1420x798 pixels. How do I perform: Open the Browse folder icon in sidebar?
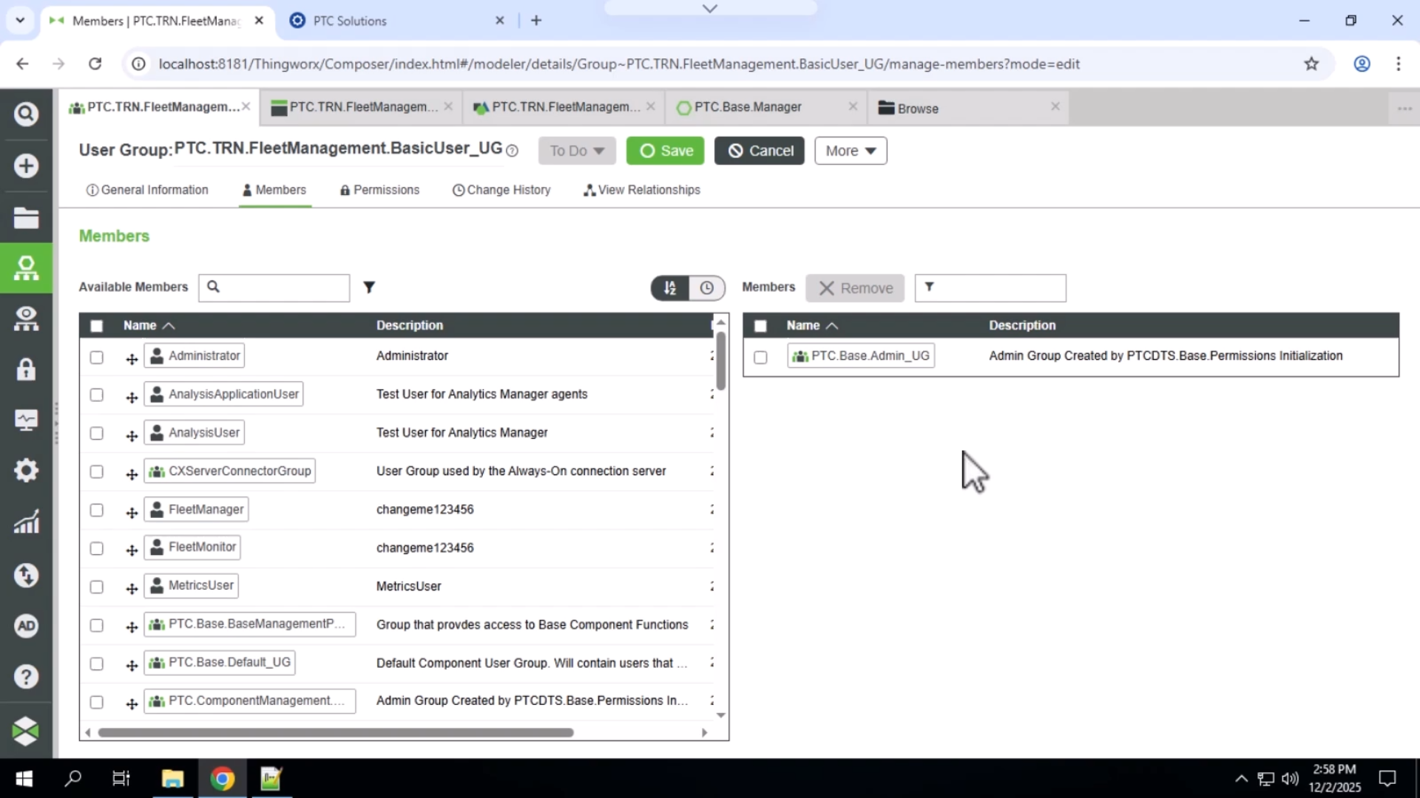pos(26,218)
